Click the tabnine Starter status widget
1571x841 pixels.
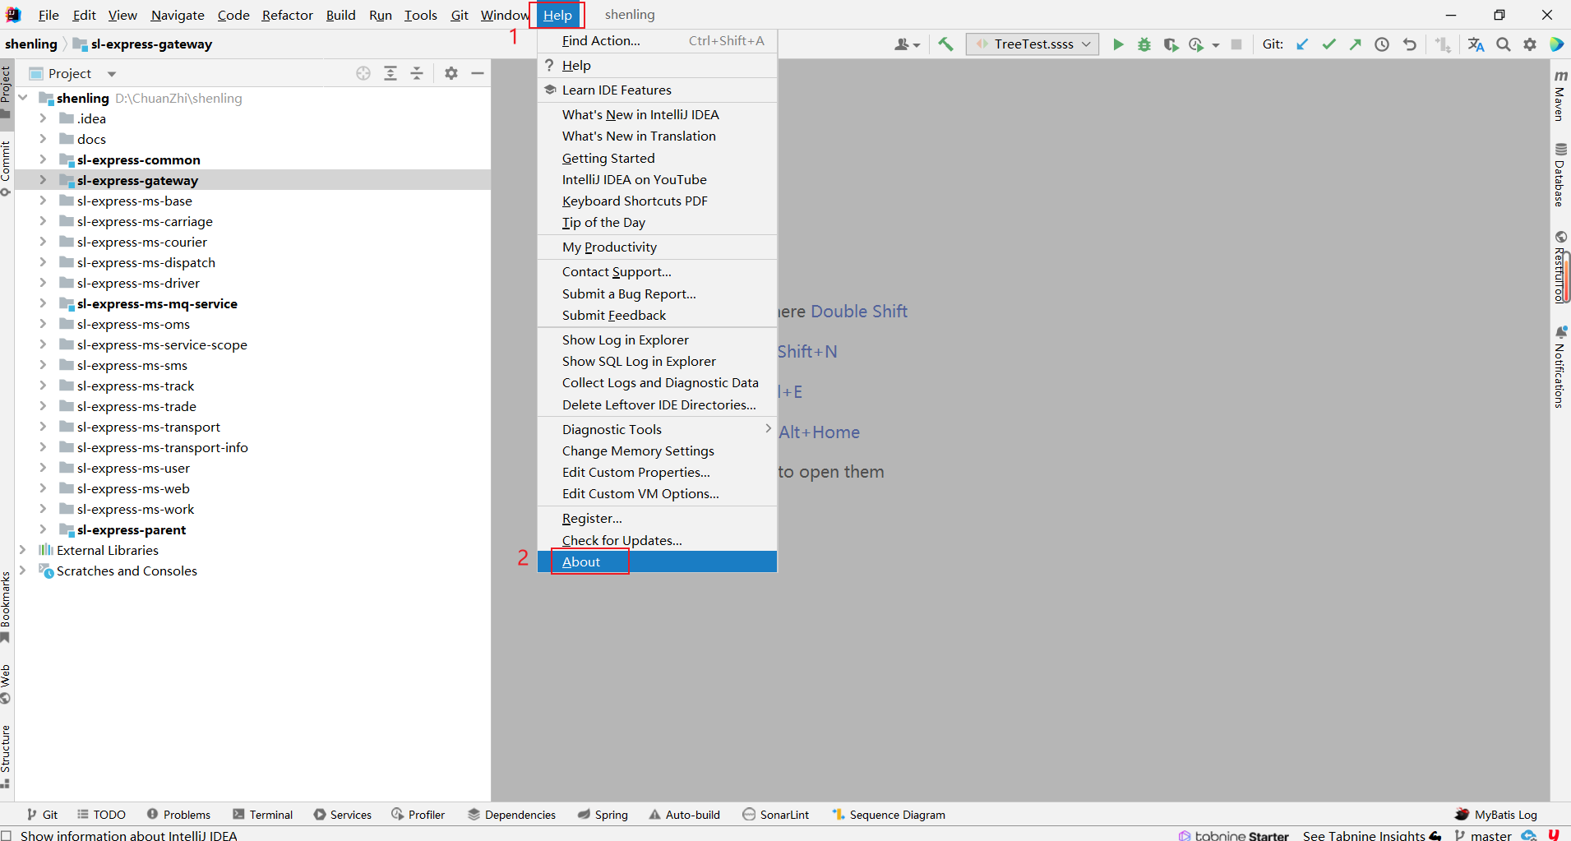coord(1233,835)
